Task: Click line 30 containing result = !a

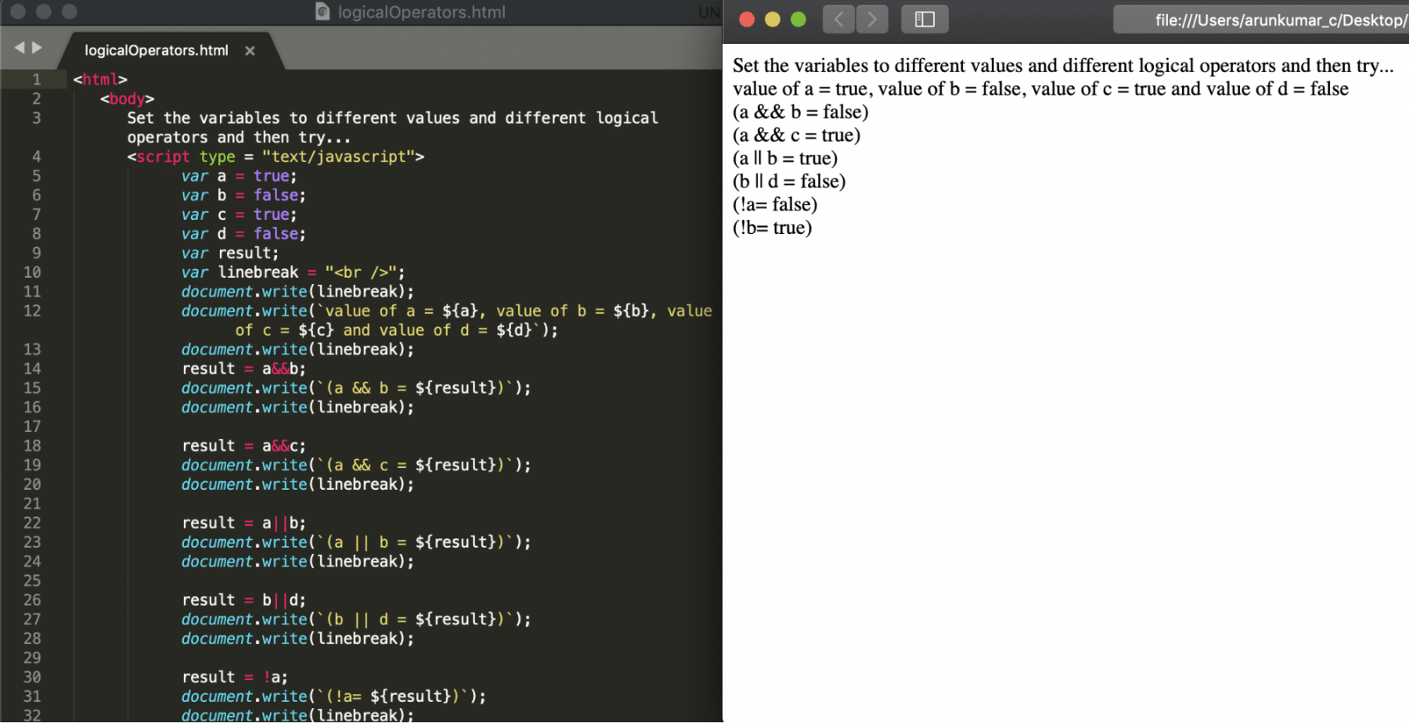Action: pos(235,676)
